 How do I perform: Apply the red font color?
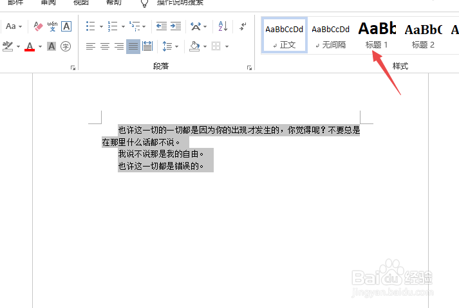click(30, 46)
